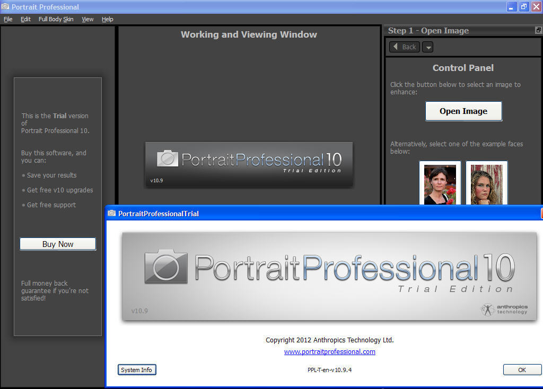Viewport: 543px width, 389px height.
Task: Select the dark-haired woman example face
Action: click(440, 183)
